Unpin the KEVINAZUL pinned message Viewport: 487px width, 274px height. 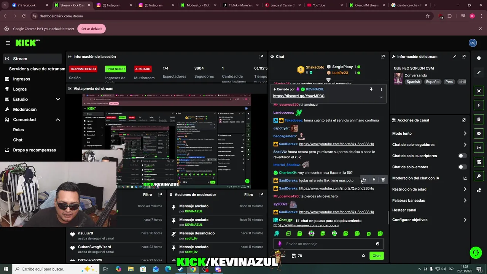point(371,89)
